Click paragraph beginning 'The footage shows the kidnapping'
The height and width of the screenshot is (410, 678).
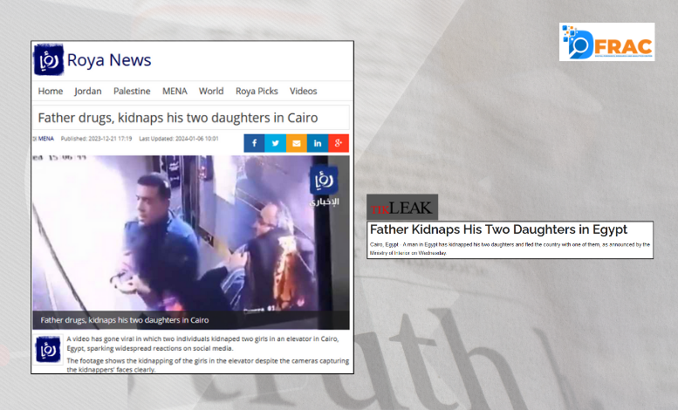click(208, 365)
